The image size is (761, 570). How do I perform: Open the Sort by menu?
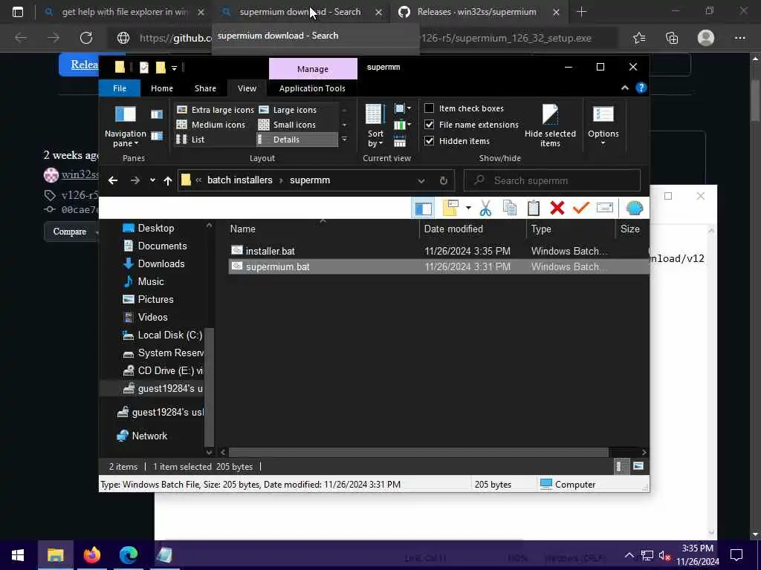pos(375,125)
